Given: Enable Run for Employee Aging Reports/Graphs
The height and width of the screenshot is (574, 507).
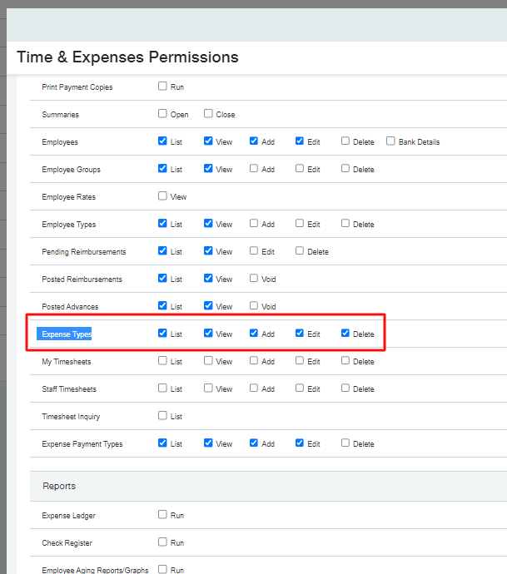Looking at the screenshot, I should tap(162, 569).
